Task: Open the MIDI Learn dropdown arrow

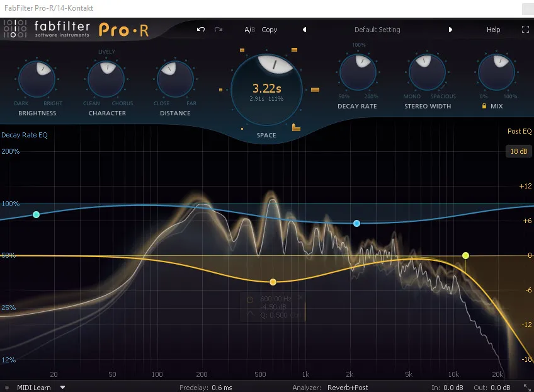Action: 63,388
